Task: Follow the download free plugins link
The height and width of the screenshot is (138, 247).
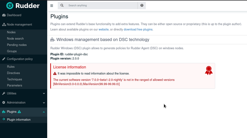Action: pyautogui.click(x=138, y=29)
